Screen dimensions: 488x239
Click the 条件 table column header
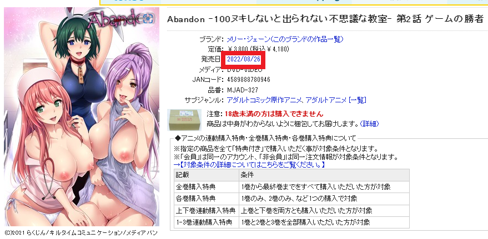(248, 175)
